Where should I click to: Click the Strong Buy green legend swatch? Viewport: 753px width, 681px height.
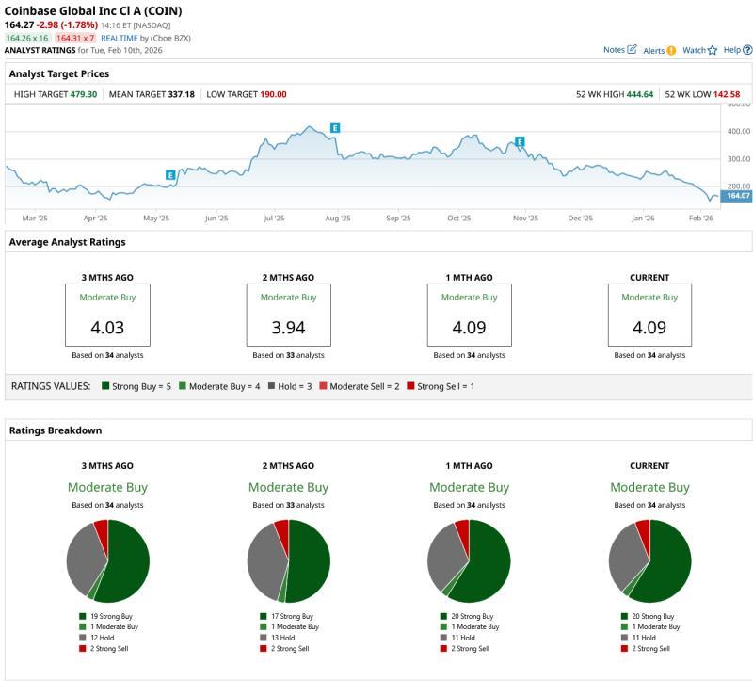tap(106, 386)
